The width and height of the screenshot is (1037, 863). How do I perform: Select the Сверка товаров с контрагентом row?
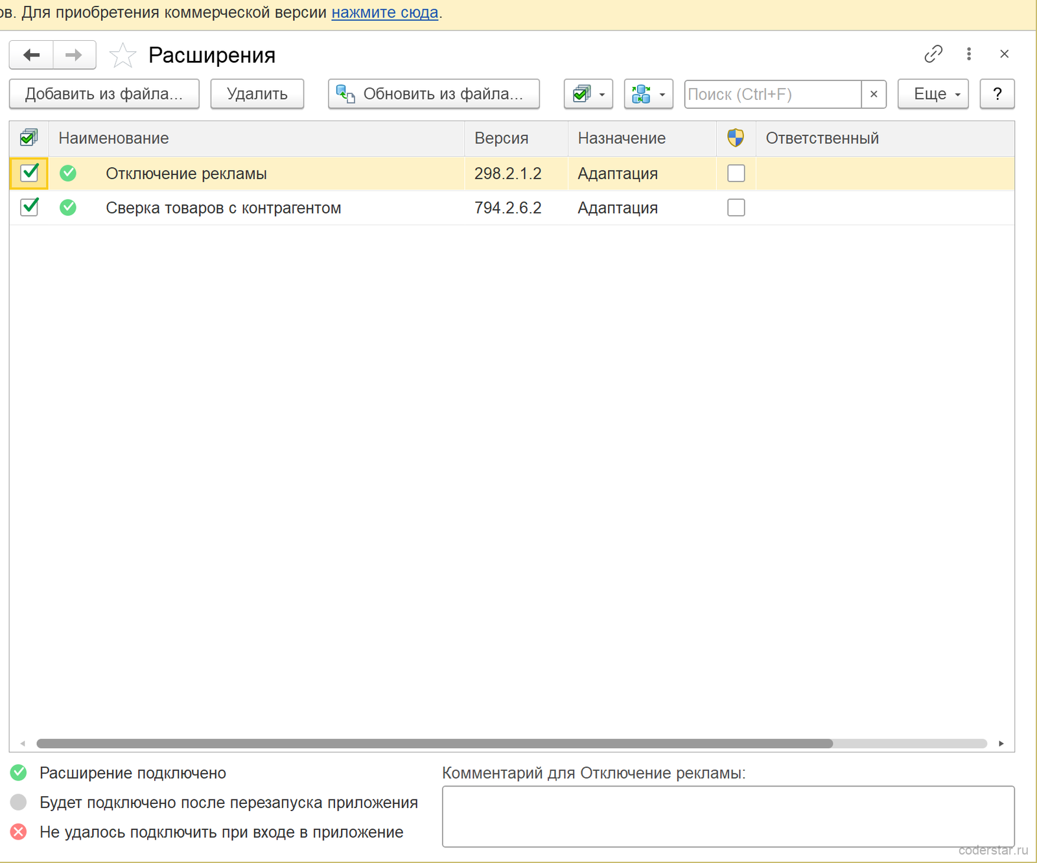click(512, 207)
